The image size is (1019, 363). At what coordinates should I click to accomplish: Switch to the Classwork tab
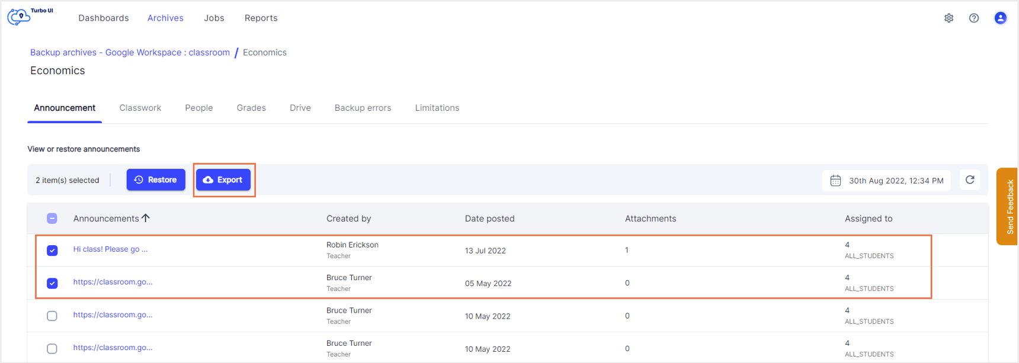pyautogui.click(x=140, y=108)
